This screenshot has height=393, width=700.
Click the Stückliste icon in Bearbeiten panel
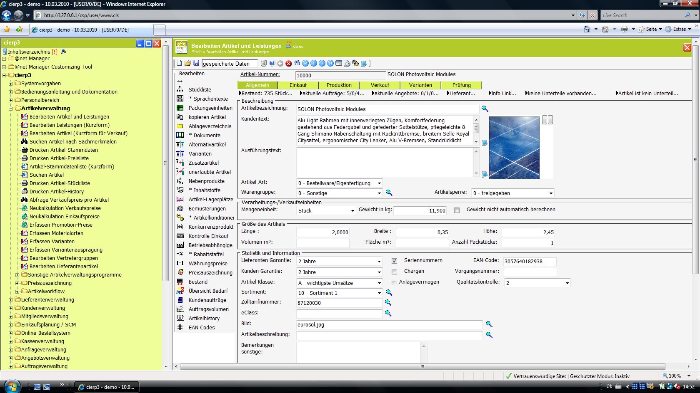[180, 89]
